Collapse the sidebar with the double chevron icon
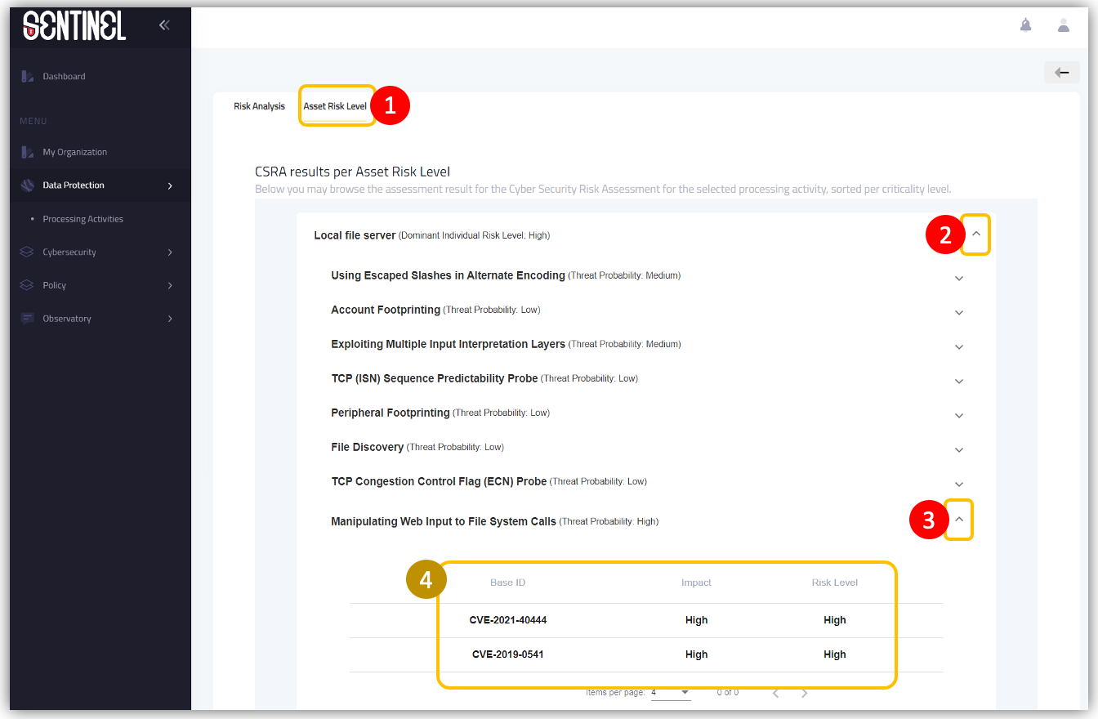The image size is (1098, 719). coord(164,25)
